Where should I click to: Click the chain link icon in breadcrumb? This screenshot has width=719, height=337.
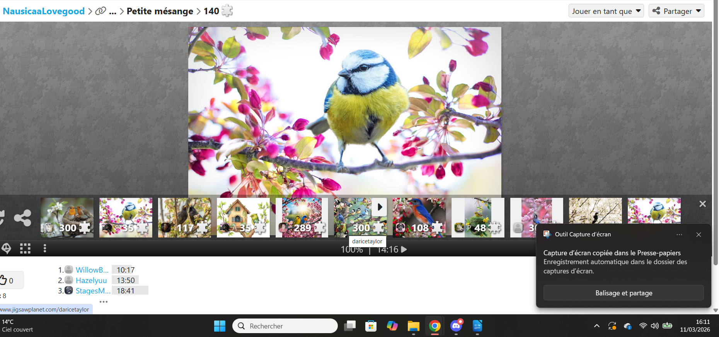101,11
